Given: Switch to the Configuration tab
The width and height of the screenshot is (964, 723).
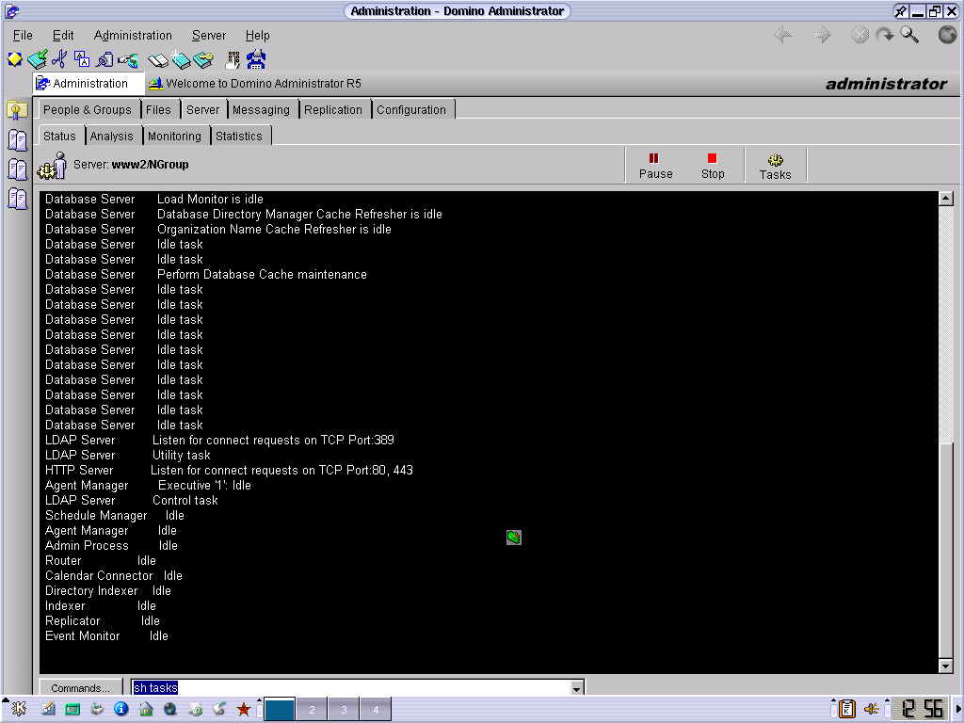Looking at the screenshot, I should click(x=411, y=110).
